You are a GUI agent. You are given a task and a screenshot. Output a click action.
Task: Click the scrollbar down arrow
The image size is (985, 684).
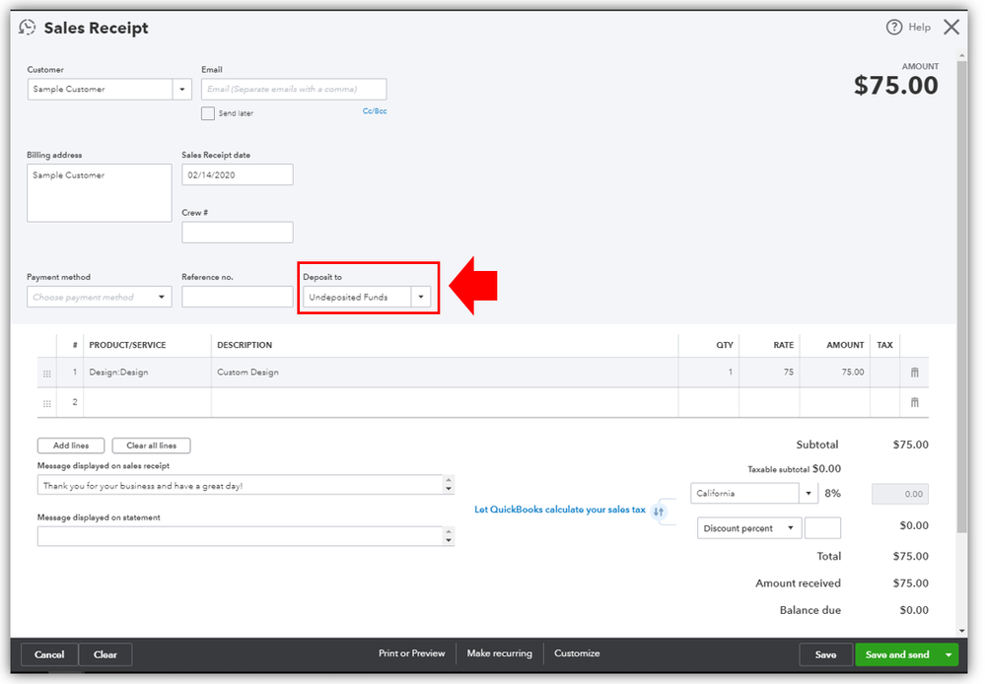point(961,631)
